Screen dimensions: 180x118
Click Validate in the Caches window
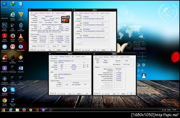(103, 50)
